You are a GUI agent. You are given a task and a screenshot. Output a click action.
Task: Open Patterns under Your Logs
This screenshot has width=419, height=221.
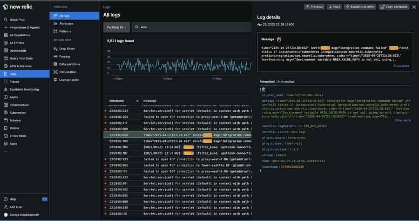pyautogui.click(x=65, y=31)
